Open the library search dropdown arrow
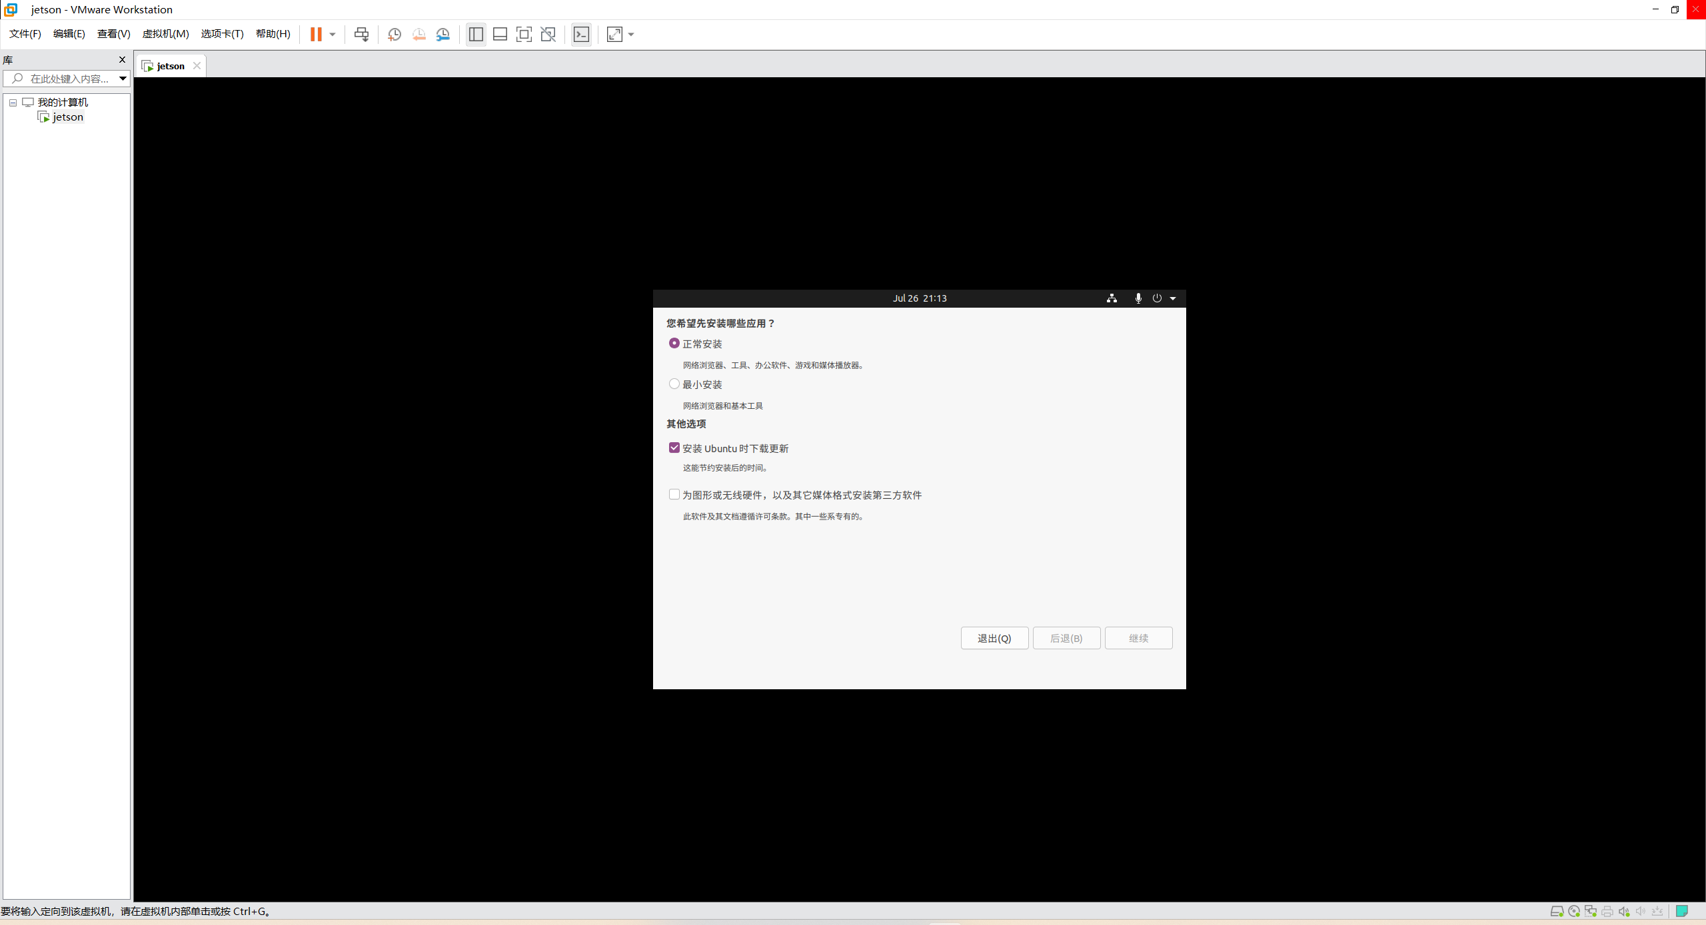Viewport: 1706px width, 925px height. click(123, 79)
